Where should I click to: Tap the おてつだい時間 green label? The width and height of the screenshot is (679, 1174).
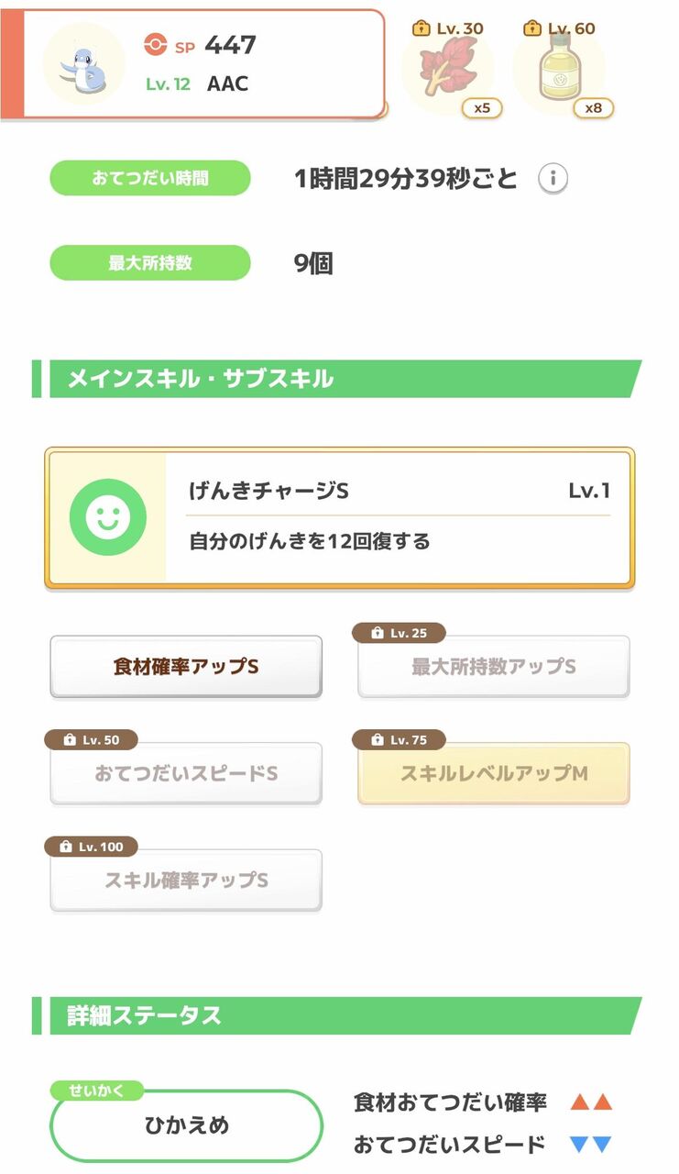(x=149, y=178)
